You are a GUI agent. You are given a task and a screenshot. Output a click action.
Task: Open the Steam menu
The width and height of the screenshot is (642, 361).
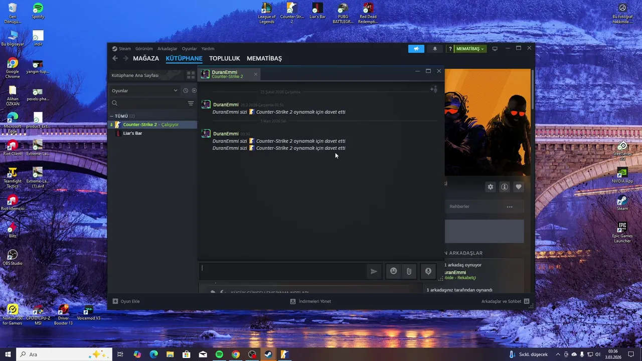coord(121,49)
